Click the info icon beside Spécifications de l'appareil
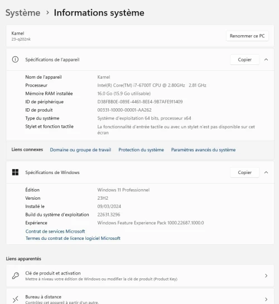 15,60
